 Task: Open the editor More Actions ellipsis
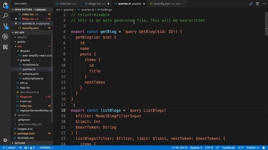[x=264, y=4]
